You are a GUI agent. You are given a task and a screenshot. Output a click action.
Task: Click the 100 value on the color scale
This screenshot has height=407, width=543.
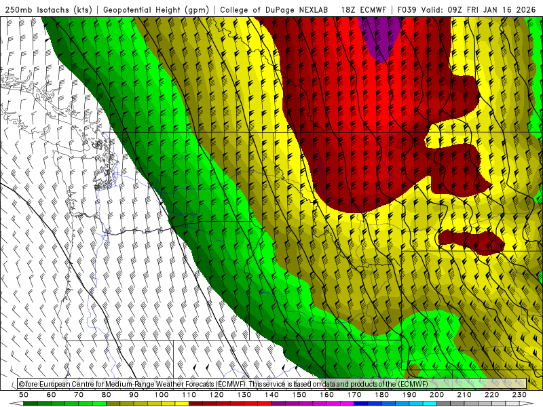162,395
